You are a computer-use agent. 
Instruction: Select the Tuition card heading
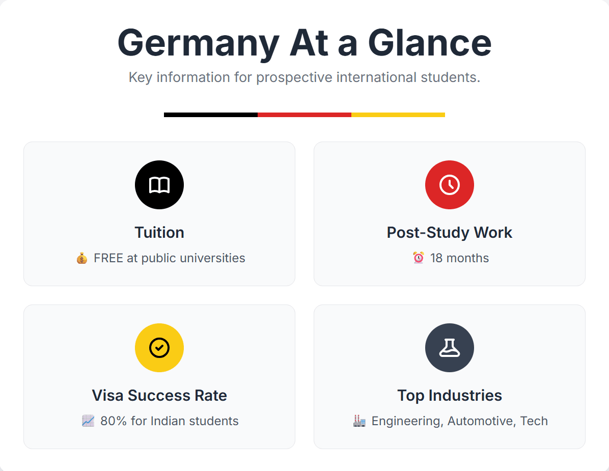159,233
